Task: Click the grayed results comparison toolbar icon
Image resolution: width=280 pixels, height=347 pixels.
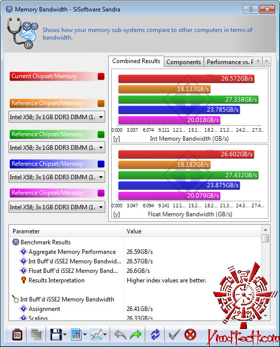Action: tap(36, 334)
